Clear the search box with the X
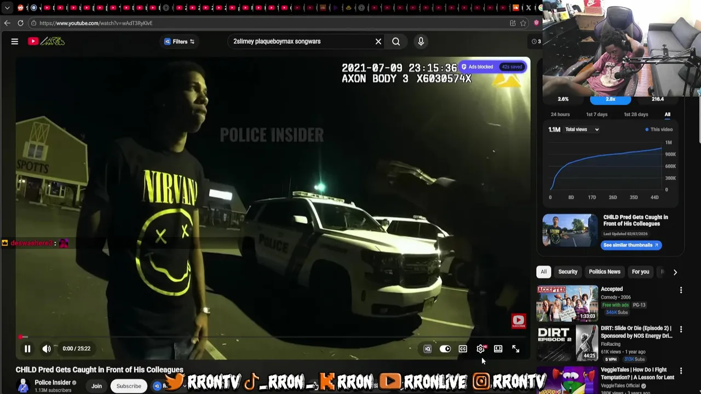The height and width of the screenshot is (394, 701). (378, 42)
